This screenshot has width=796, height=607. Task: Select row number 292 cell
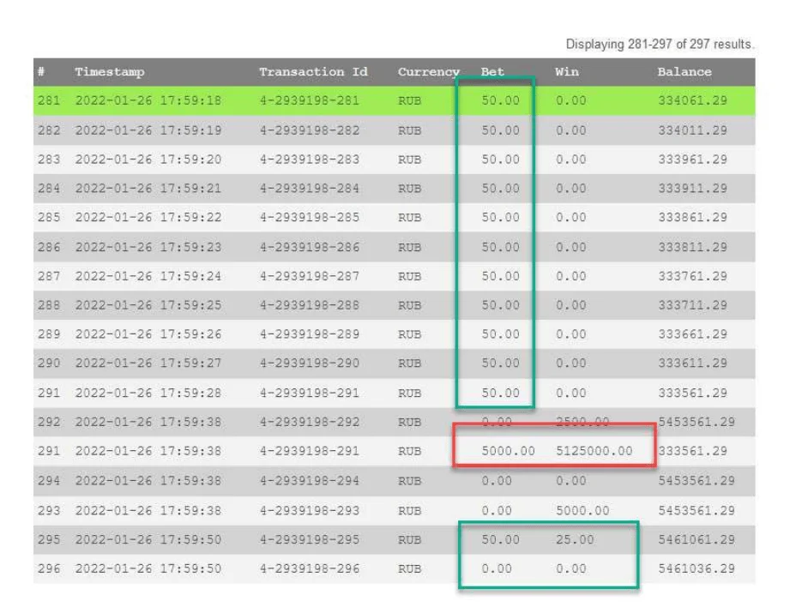pos(49,422)
